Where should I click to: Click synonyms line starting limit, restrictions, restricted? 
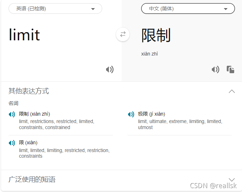[x=56, y=124]
